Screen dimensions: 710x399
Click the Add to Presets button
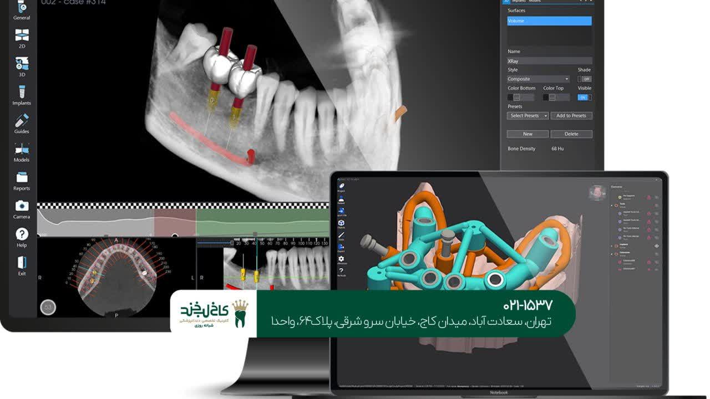(572, 115)
